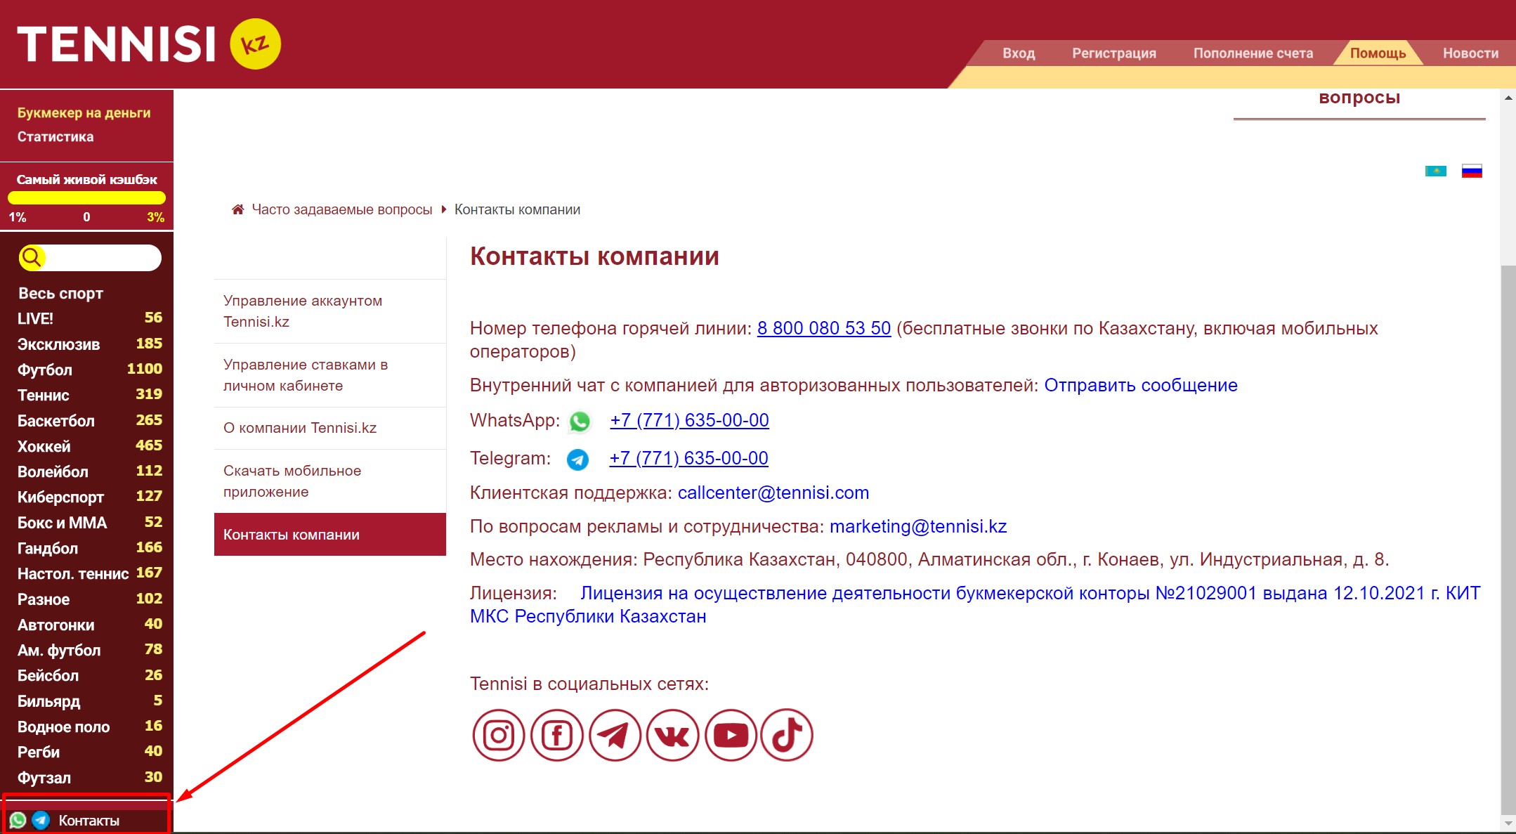Click the yellow search magnifier icon

[32, 258]
